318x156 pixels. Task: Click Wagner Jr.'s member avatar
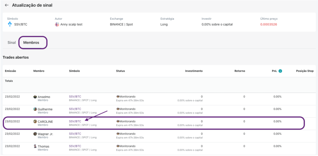point(35,134)
